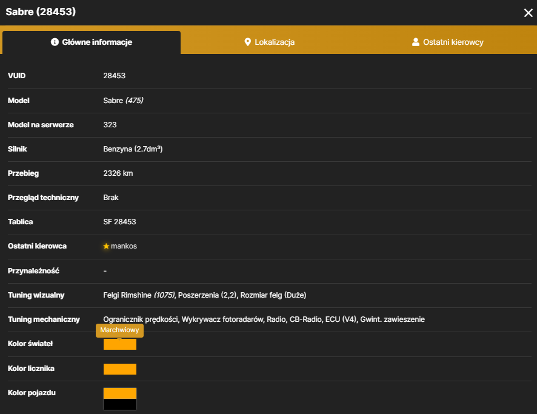
Task: Click the info icon on Główne informacje tab
Action: 55,42
